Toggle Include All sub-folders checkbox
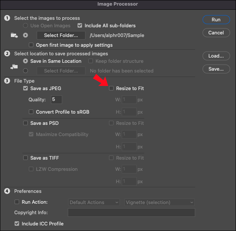The height and width of the screenshot is (231, 236). tap(79, 26)
